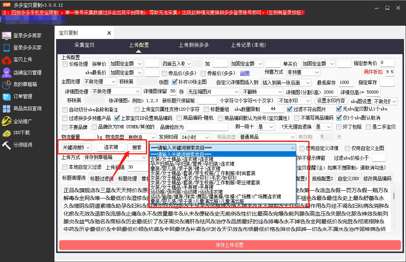Click the 满件折扣 9.5 input field
Screen dimensions: 406x262
pos(389,72)
